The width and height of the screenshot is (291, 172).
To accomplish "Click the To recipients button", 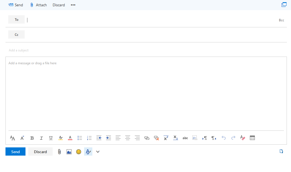I will 16,19.
